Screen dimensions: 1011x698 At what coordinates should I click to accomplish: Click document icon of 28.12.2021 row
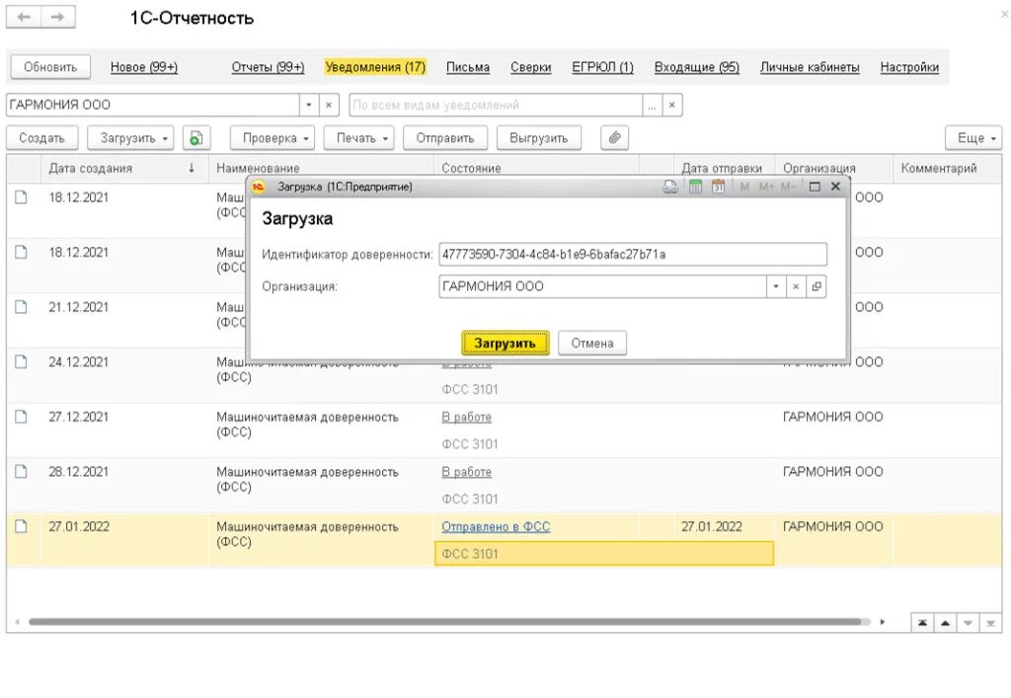point(22,472)
